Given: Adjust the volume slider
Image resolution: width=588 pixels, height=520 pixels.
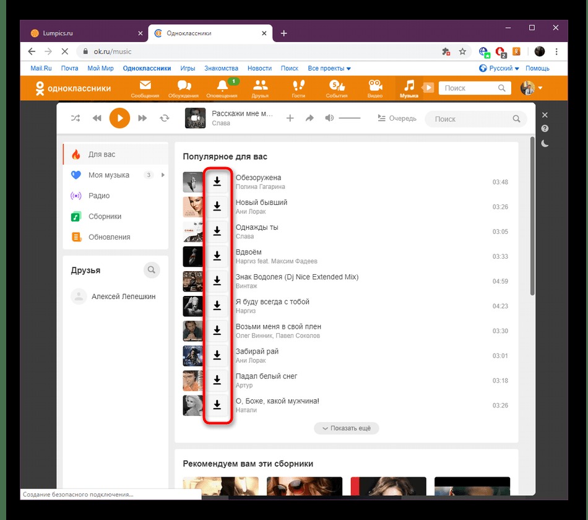Looking at the screenshot, I should click(x=349, y=118).
